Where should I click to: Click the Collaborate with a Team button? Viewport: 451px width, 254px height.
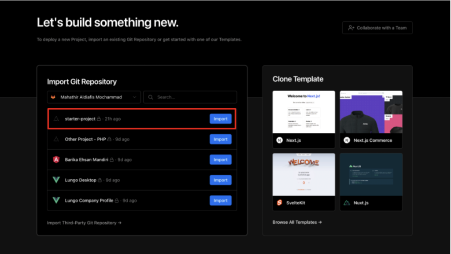[377, 27]
